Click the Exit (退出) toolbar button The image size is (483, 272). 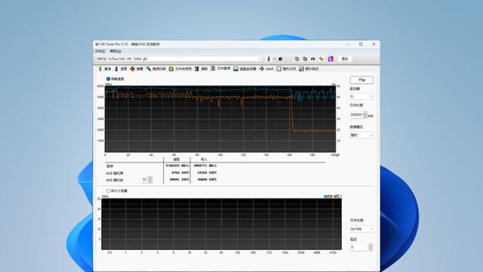[345, 59]
